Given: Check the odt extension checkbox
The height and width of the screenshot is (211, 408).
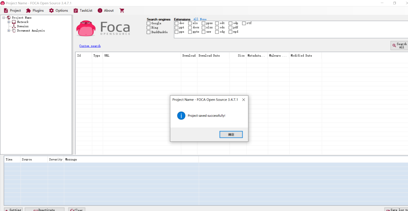Looking at the screenshot, I should 217,23.
